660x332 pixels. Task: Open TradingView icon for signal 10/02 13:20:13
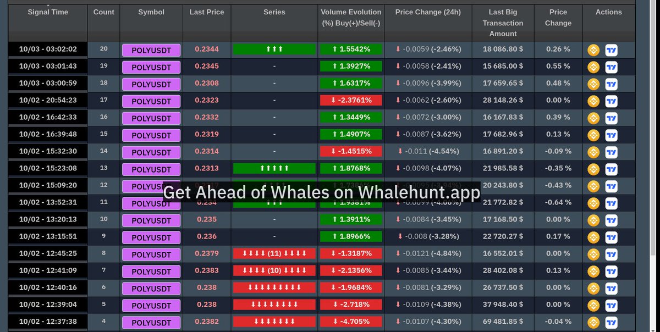[x=611, y=220]
